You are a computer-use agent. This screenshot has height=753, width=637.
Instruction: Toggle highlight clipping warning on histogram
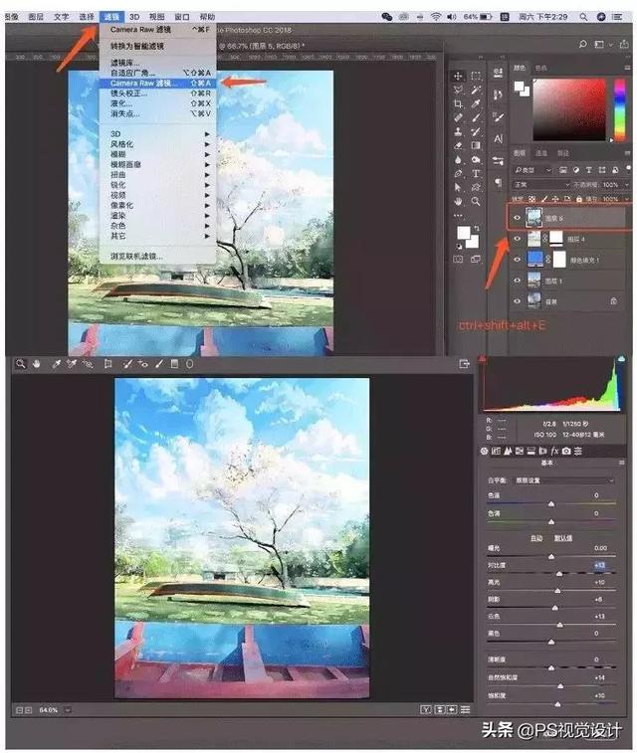point(621,359)
